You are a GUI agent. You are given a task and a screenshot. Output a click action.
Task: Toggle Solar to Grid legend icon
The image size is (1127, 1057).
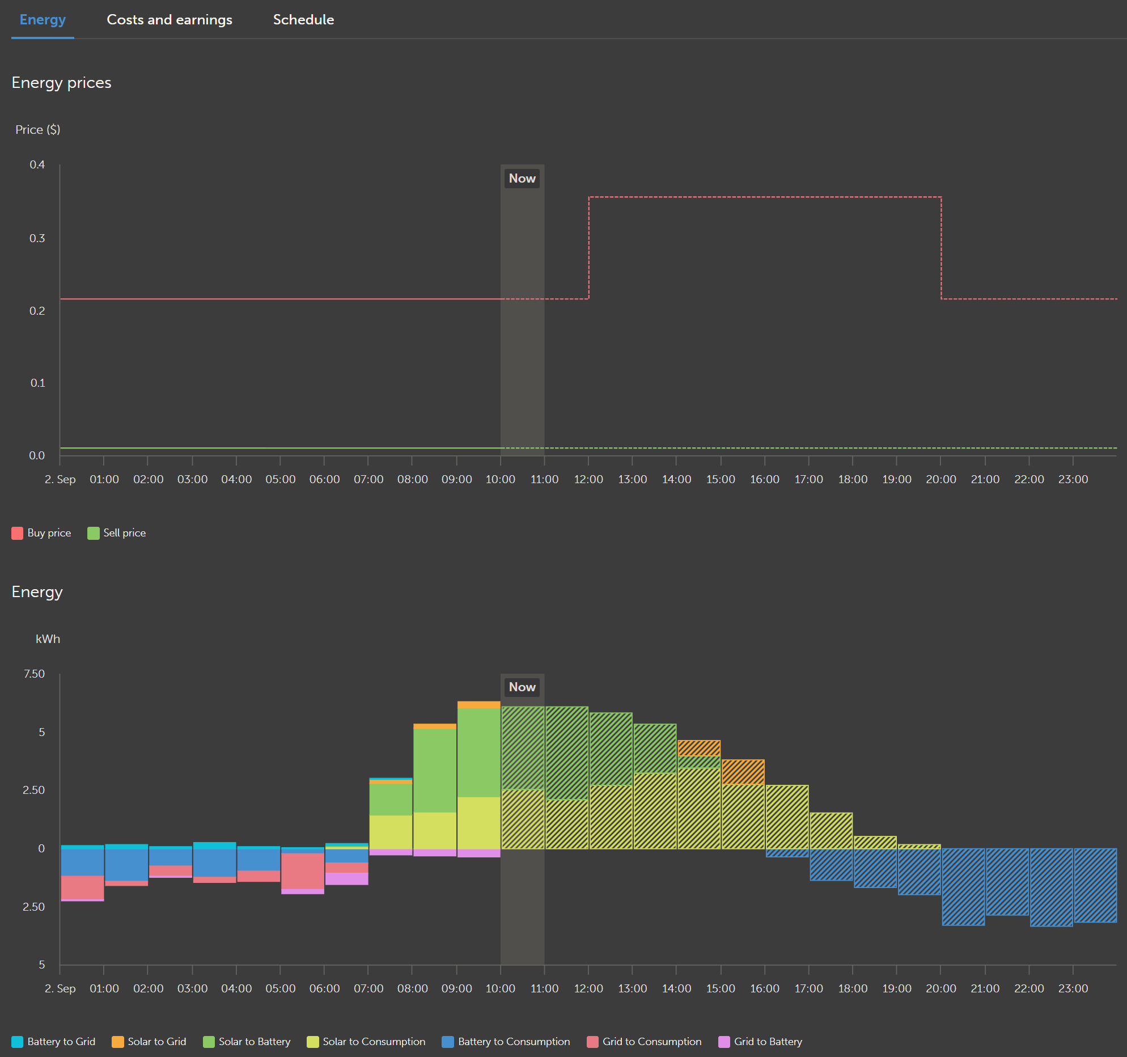(x=117, y=1042)
